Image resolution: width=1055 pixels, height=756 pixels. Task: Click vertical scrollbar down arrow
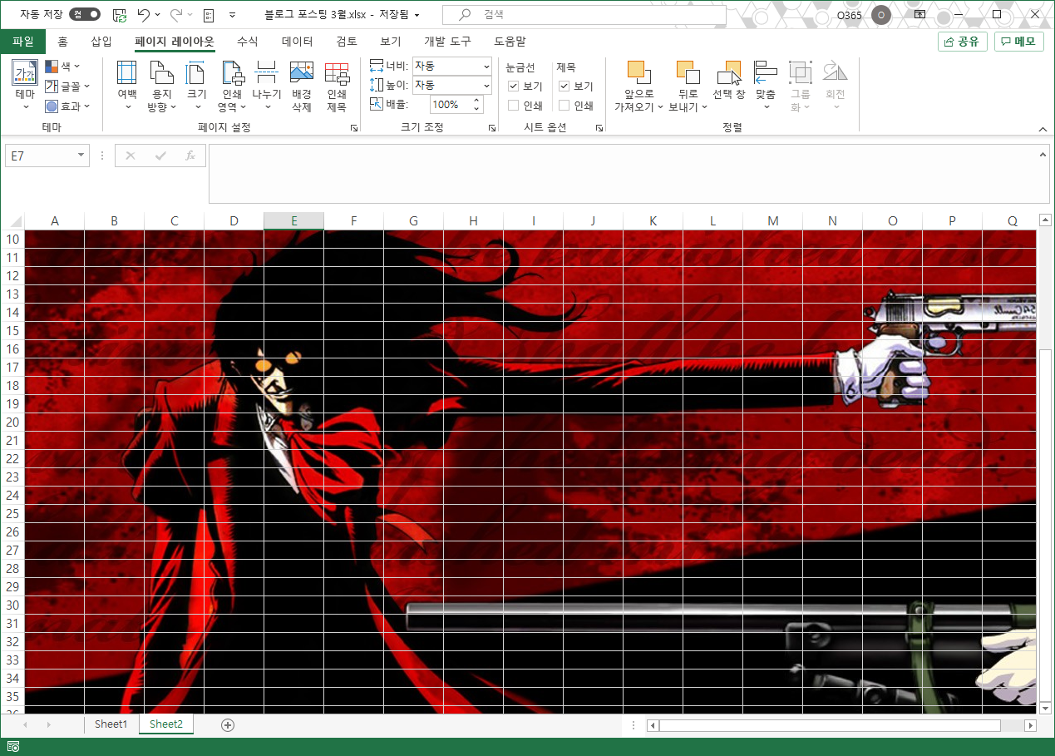point(1046,708)
